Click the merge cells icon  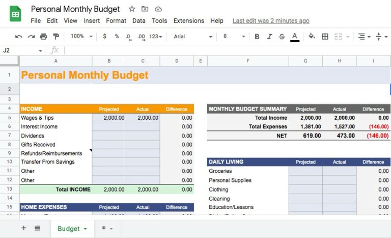pyautogui.click(x=338, y=37)
